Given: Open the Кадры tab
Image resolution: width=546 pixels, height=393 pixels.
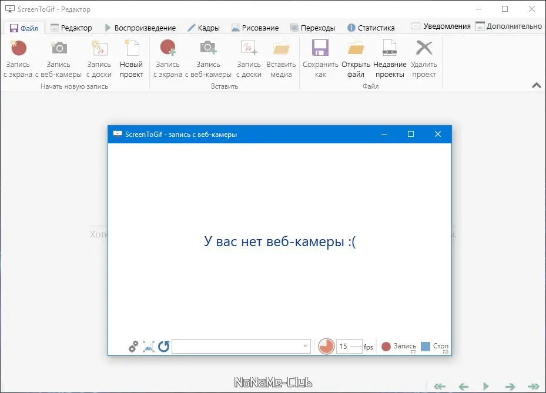Looking at the screenshot, I should [204, 28].
